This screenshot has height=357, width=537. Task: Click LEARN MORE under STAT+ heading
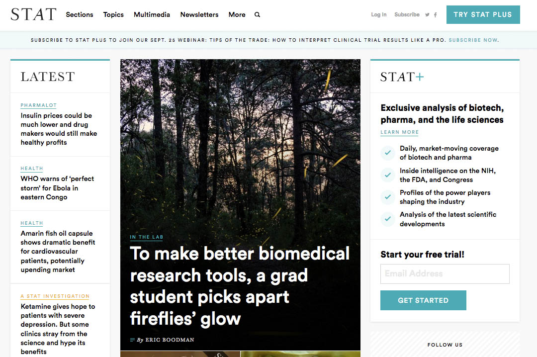tap(400, 132)
